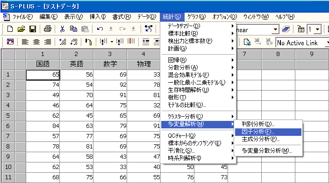Open the ヘルプ(H) menu

click(285, 16)
